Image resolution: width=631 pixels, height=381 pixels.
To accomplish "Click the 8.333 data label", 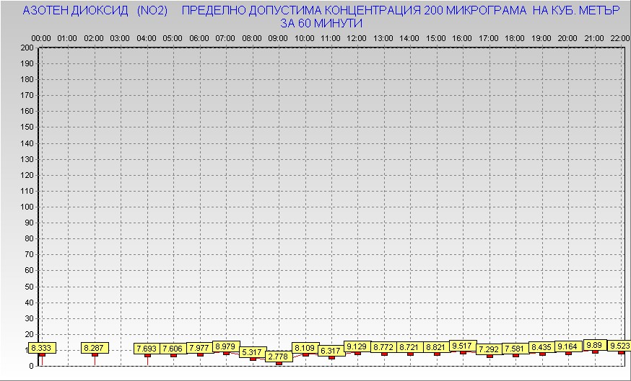I will [x=41, y=348].
